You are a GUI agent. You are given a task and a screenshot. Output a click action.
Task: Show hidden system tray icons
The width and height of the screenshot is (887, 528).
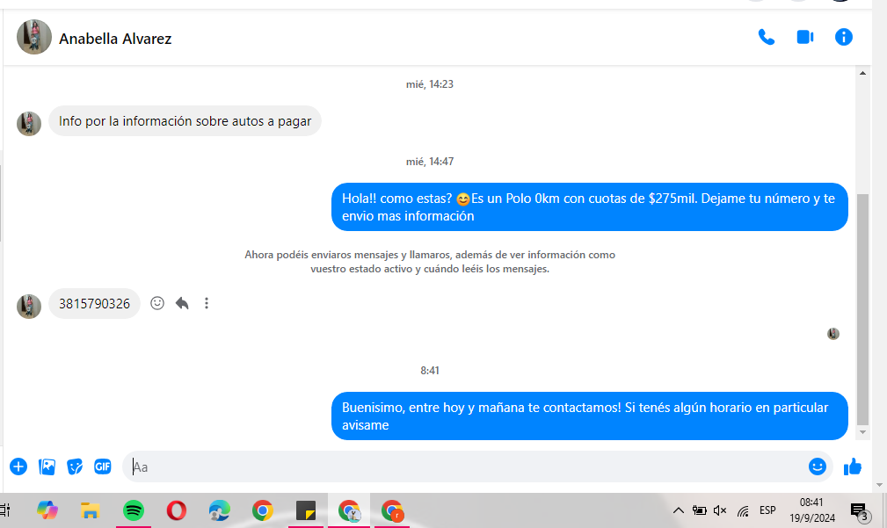coord(679,510)
